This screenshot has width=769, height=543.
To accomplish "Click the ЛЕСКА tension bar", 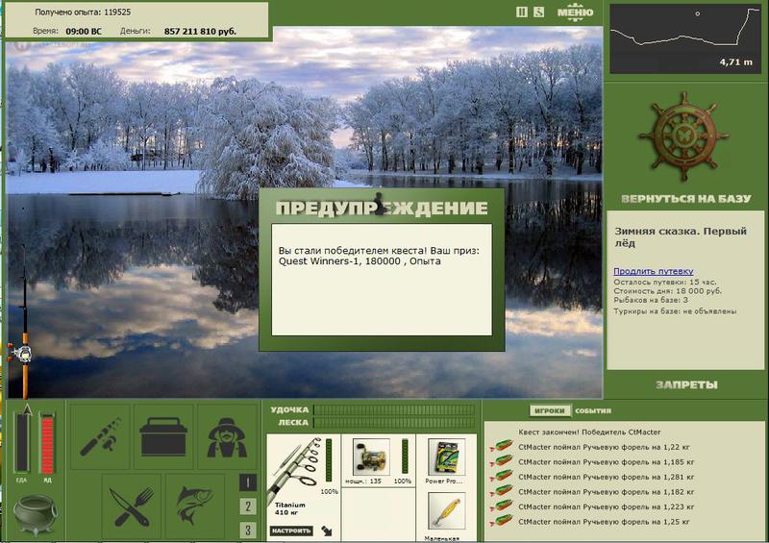I will (394, 422).
